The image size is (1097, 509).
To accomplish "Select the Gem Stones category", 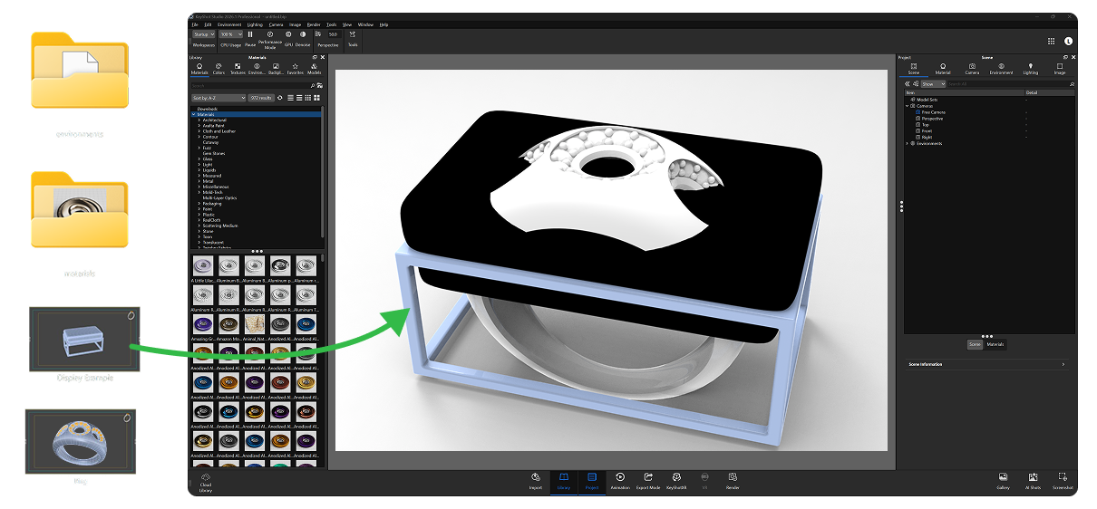I will [214, 154].
